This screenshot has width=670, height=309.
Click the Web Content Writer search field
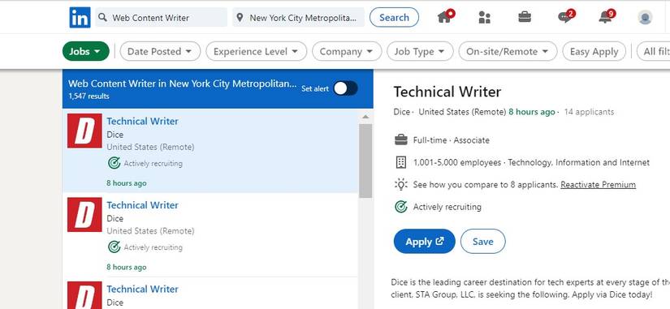(161, 18)
